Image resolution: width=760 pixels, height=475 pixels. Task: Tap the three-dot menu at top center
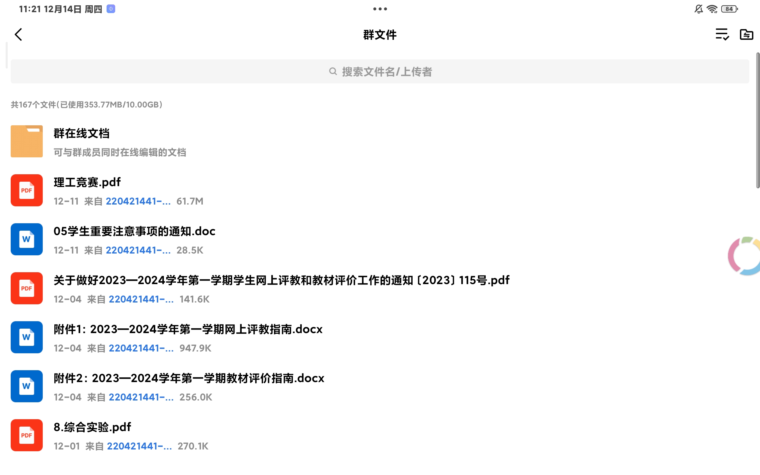tap(380, 9)
